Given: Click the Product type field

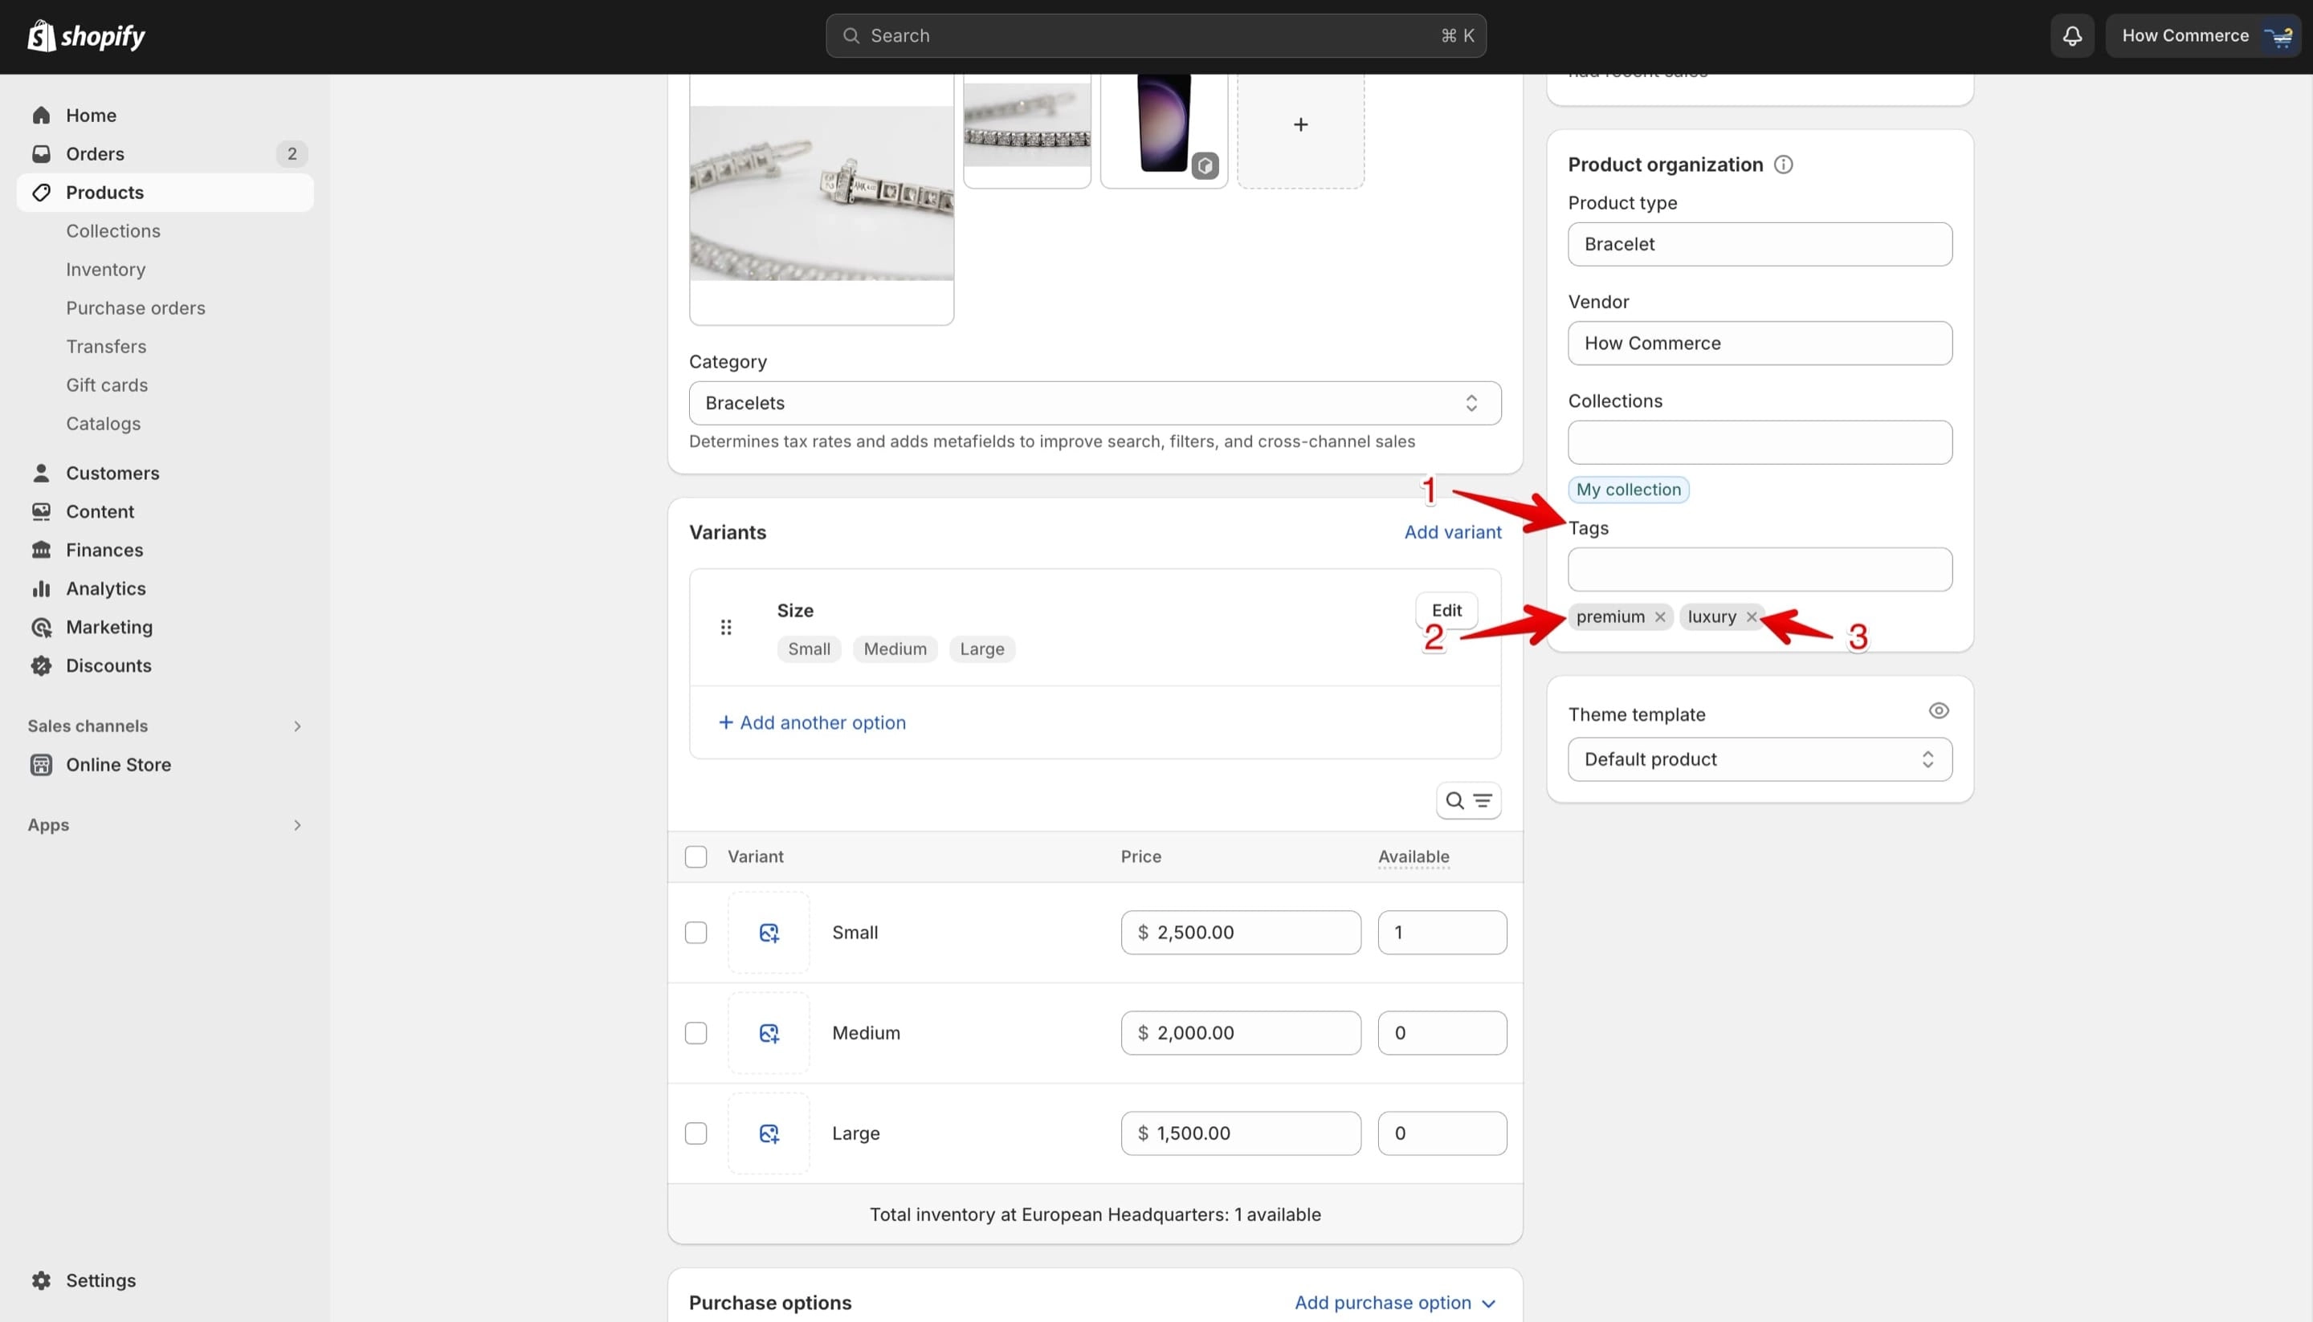Looking at the screenshot, I should 1760,244.
